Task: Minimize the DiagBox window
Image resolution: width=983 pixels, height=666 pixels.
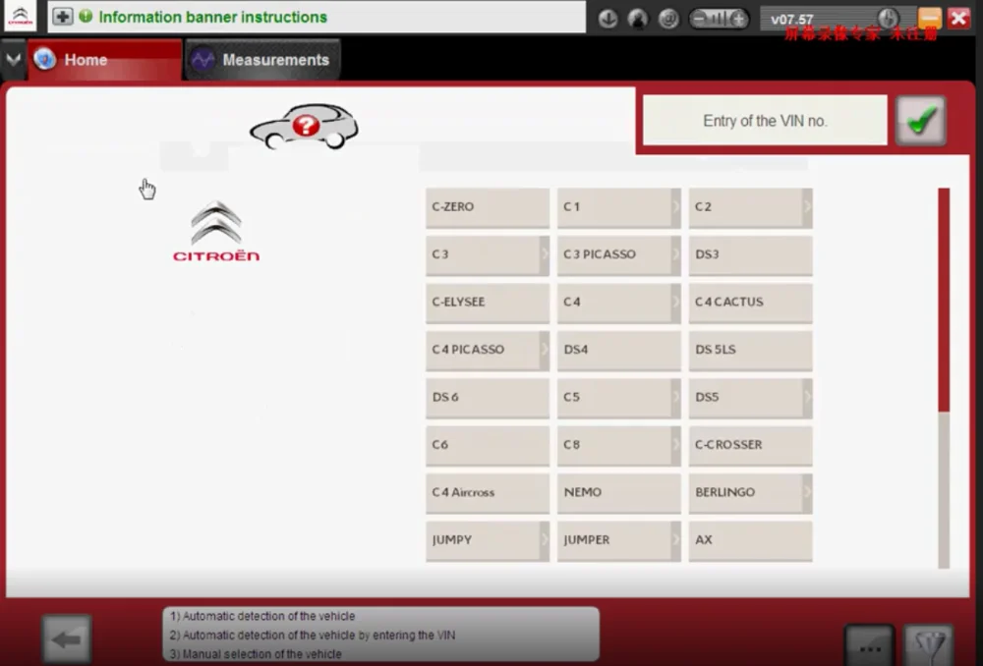Action: (930, 18)
